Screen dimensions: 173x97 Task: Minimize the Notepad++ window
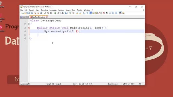[x=130, y=7]
